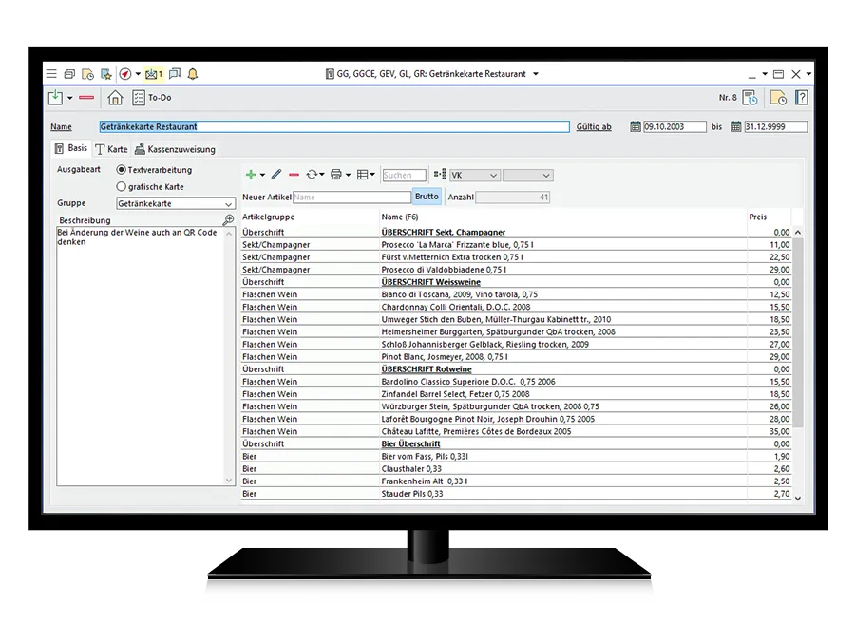Open the To-Do list
The width and height of the screenshot is (855, 641).
pyautogui.click(x=151, y=98)
